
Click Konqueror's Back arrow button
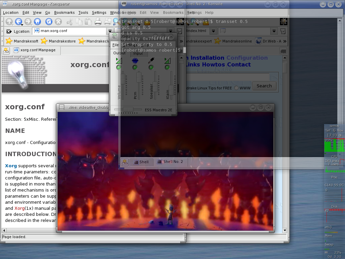pos(18,22)
